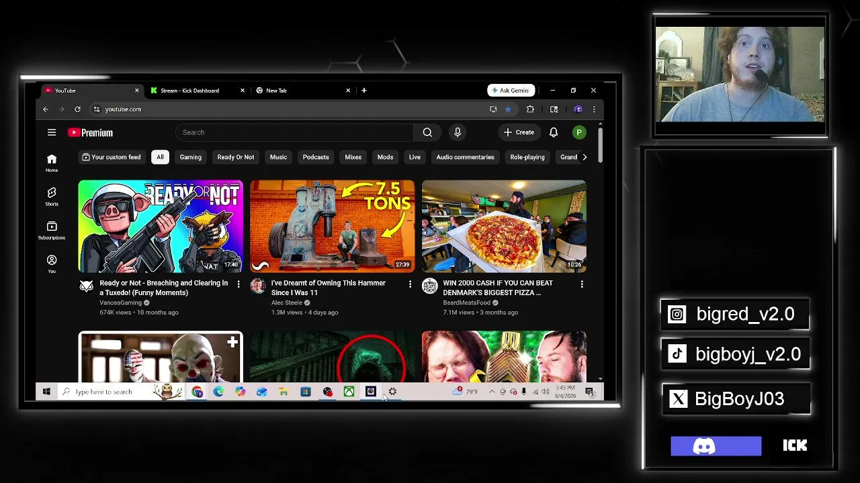Switch to the New Tab browser tab
Screen dimensions: 860x483
303,91
